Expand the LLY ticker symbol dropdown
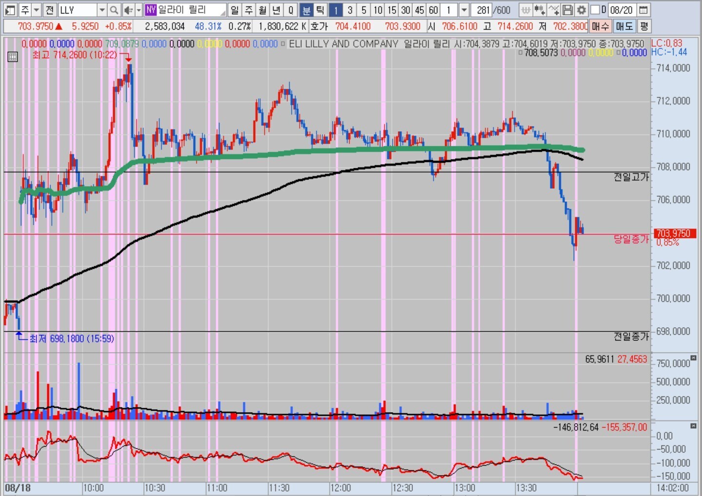This screenshot has width=702, height=496. [101, 10]
